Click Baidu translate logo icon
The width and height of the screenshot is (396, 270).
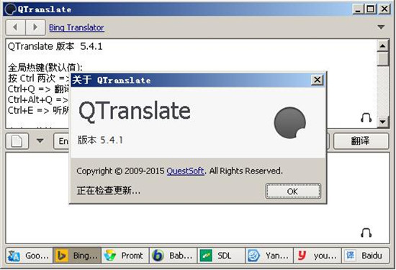tap(350, 256)
